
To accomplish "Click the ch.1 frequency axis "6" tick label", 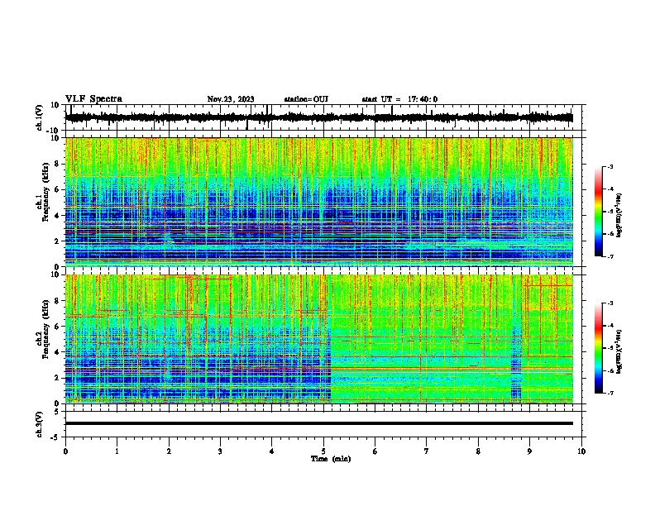I will pyautogui.click(x=58, y=190).
